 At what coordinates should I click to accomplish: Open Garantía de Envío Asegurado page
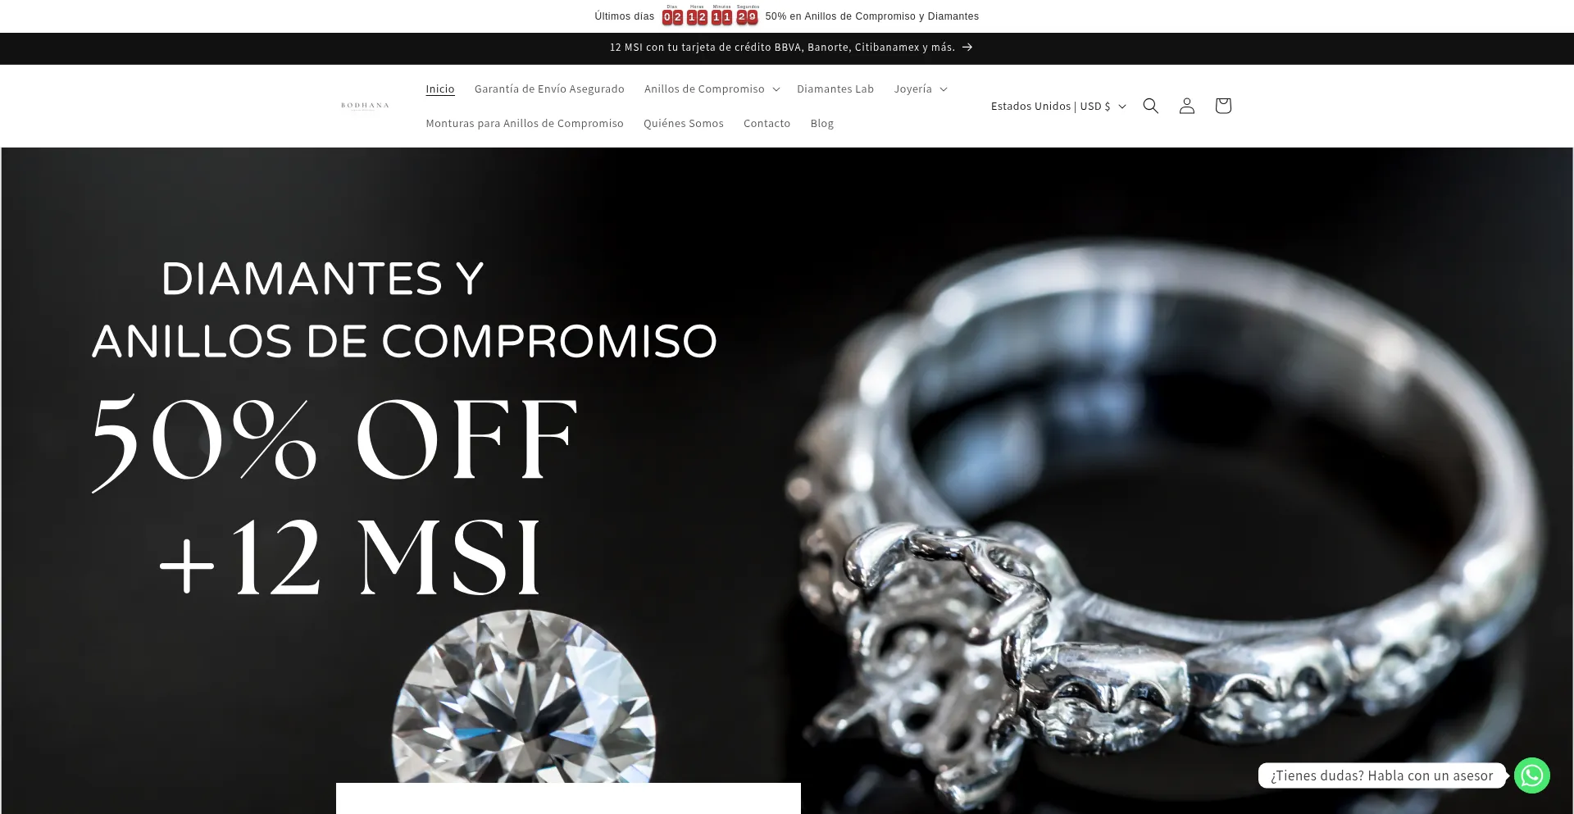click(x=548, y=89)
